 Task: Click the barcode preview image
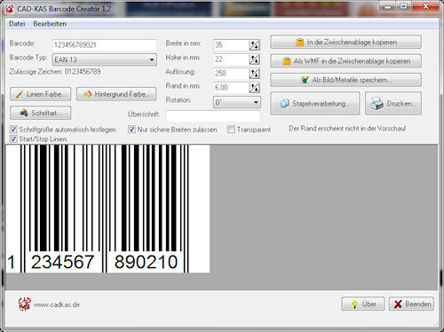coord(107,209)
